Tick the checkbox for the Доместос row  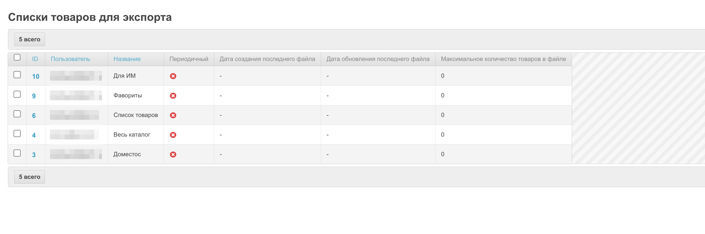pos(17,153)
